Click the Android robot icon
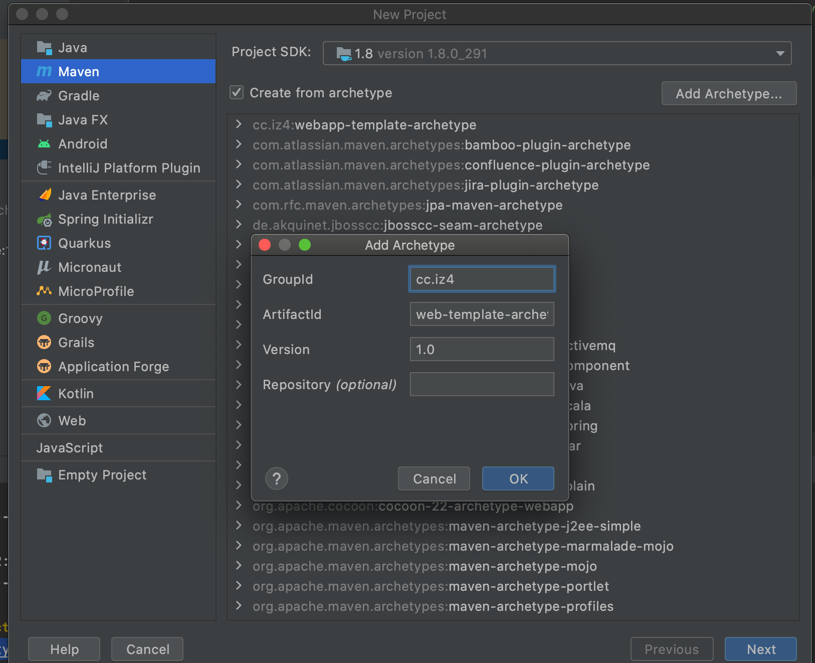 pyautogui.click(x=45, y=144)
